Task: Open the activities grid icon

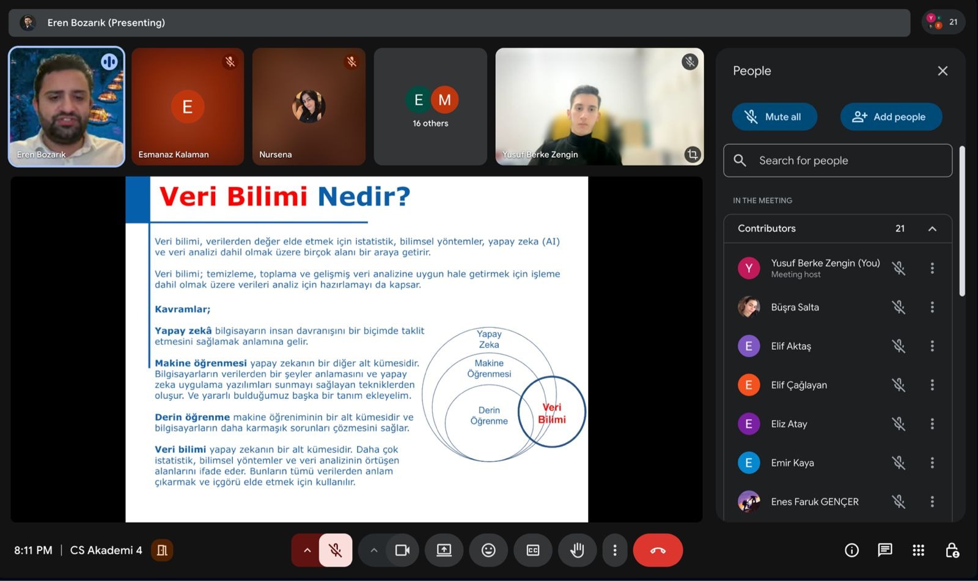Action: 918,550
